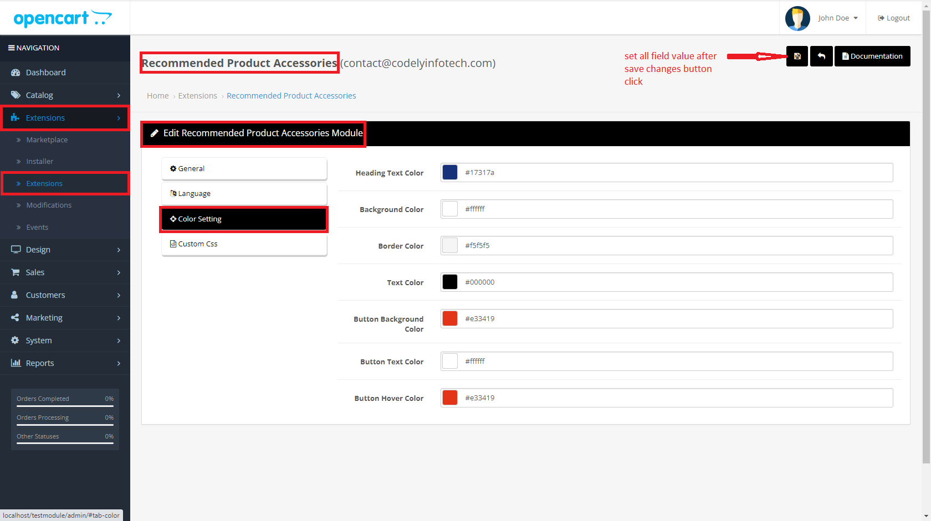Click the save changes floppy disk icon

(797, 56)
